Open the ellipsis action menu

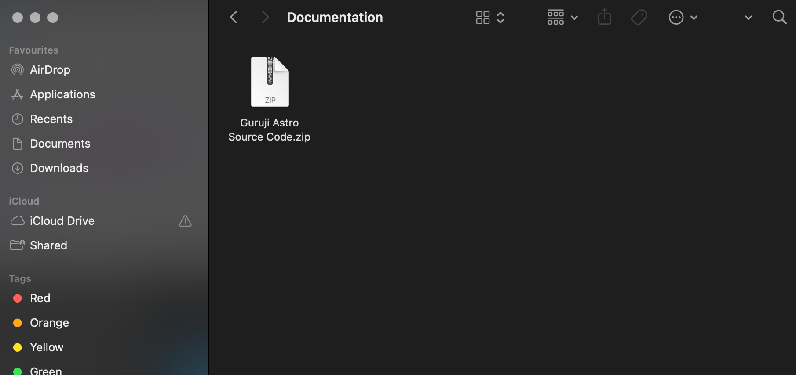[x=676, y=18]
